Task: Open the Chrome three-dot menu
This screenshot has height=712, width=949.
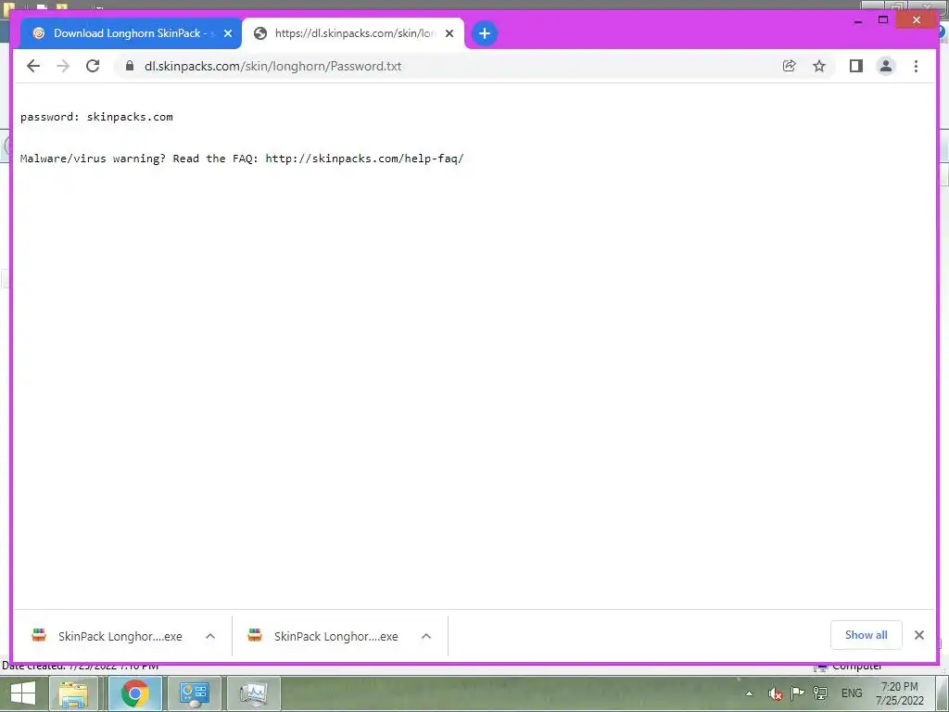Action: [x=916, y=66]
